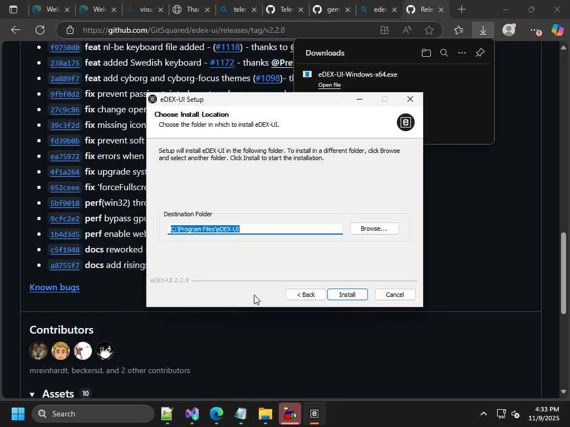
Task: Go back with the < Back button
Action: pos(306,295)
